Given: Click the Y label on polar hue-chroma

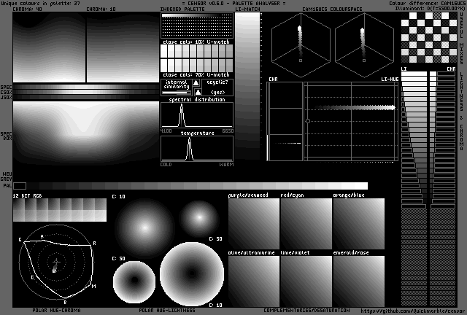Looking at the screenshot, I should [x=42, y=237].
